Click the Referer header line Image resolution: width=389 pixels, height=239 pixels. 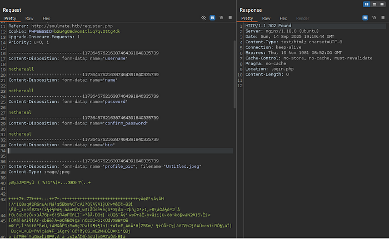coord(61,26)
